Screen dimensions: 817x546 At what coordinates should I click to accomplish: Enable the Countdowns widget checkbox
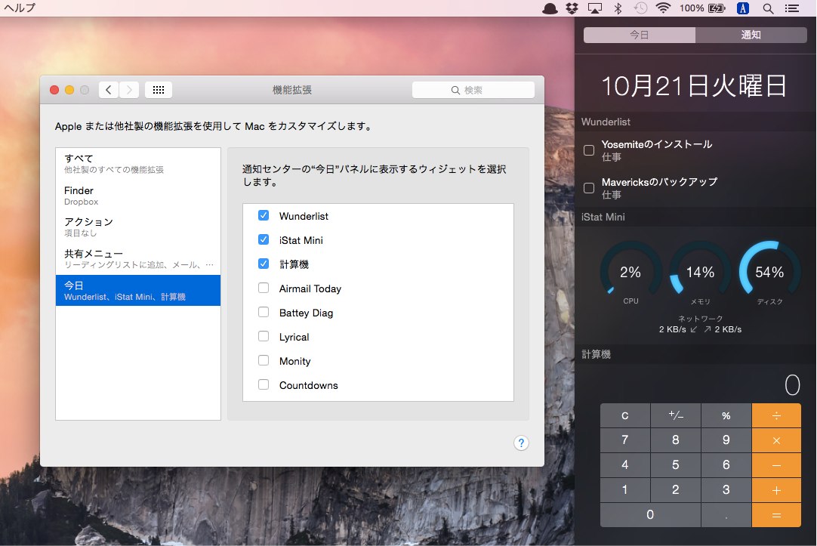point(264,384)
